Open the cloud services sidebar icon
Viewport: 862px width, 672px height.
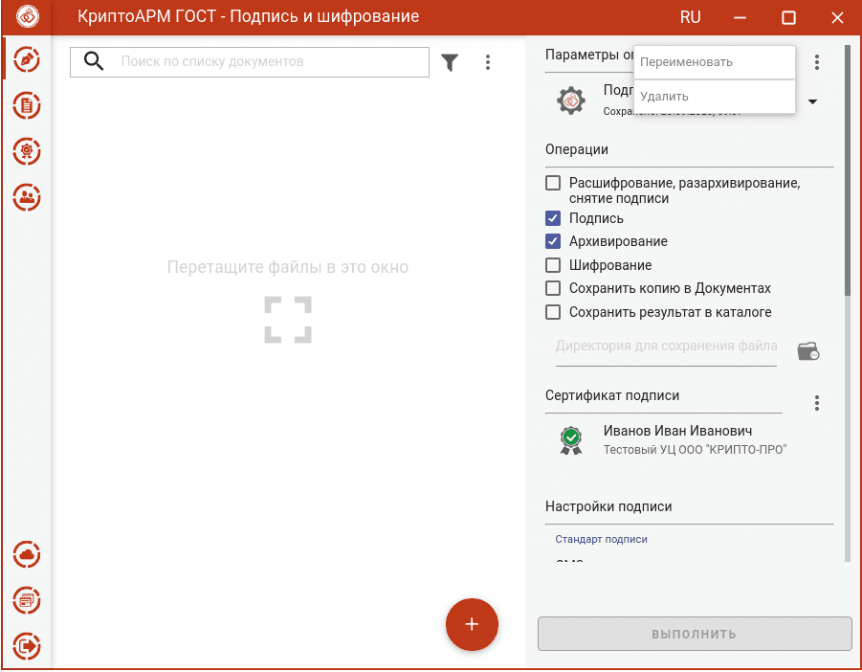[x=27, y=554]
